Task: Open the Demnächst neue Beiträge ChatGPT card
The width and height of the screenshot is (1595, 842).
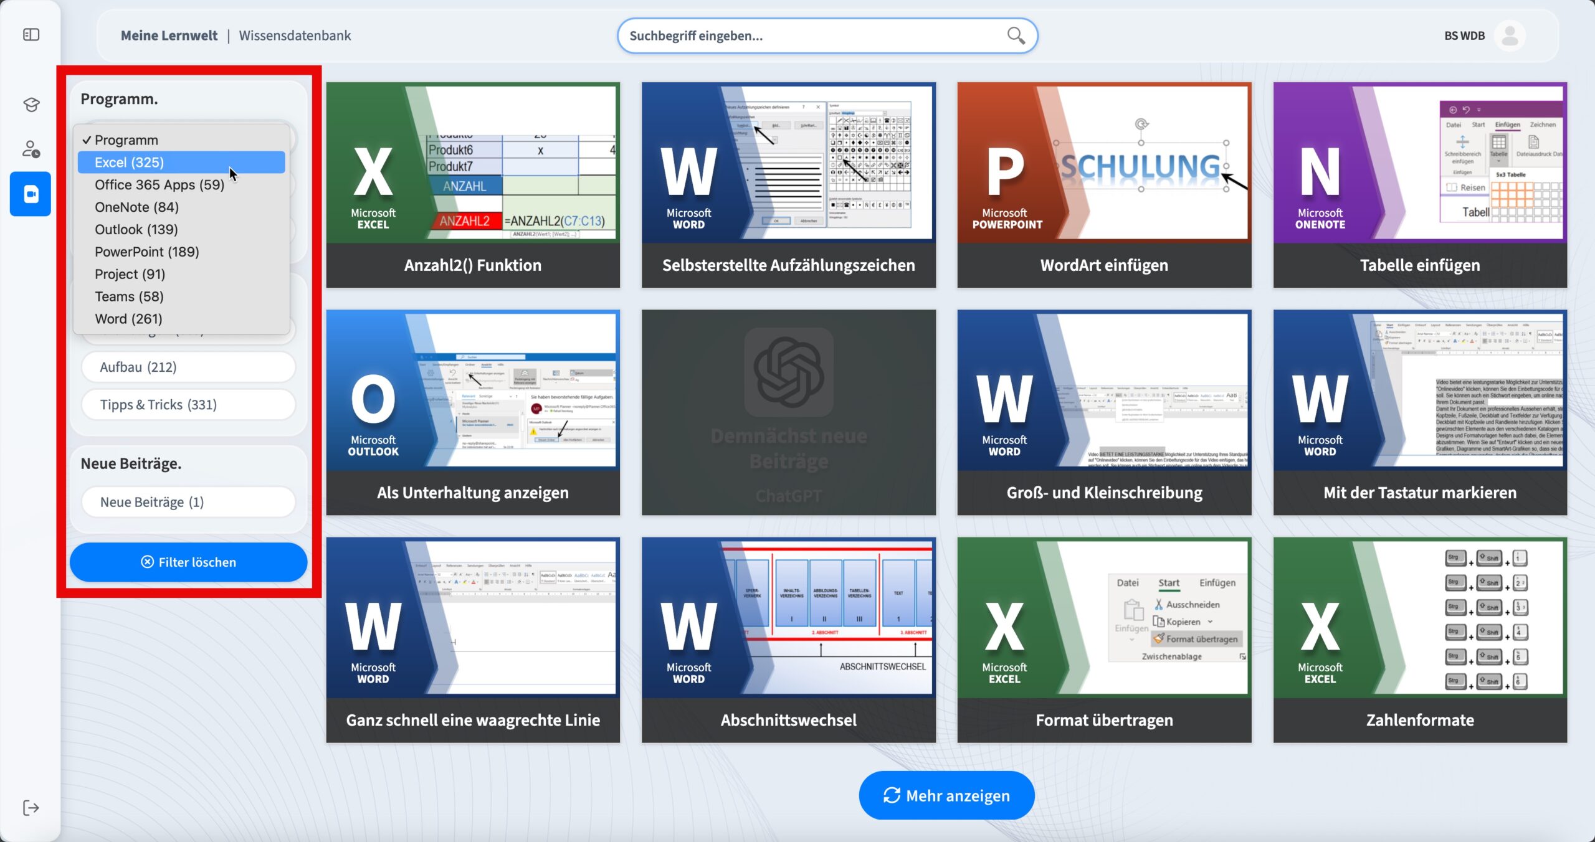Action: tap(789, 412)
